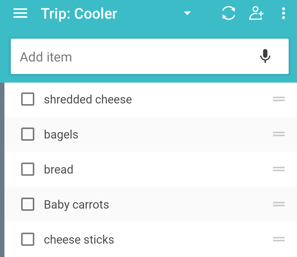Grab the shredded cheese reorder handle

[x=279, y=99]
